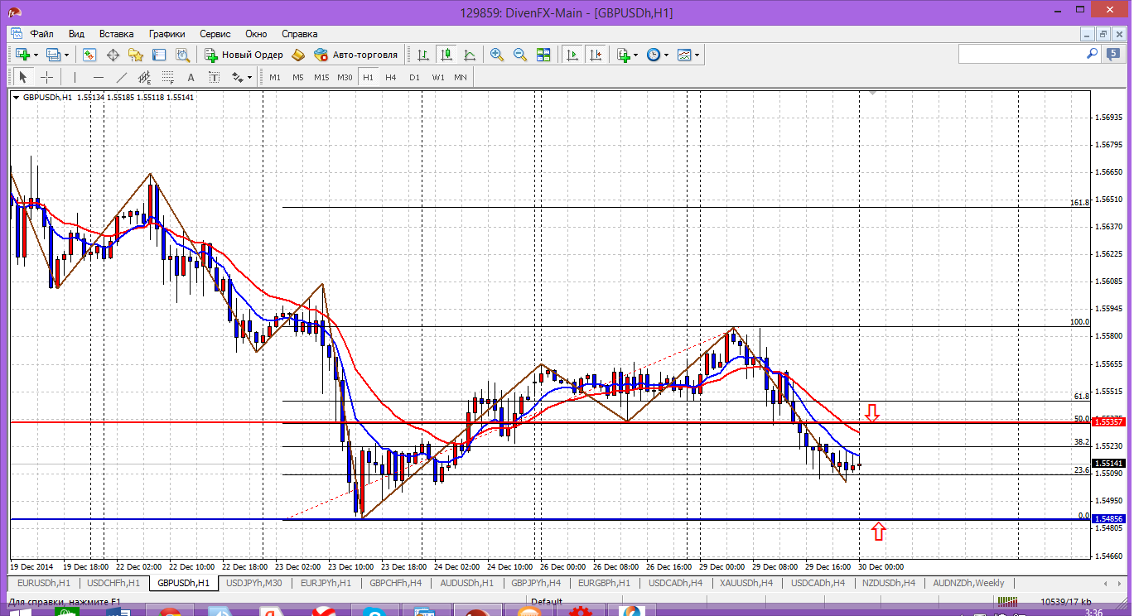1134x616 pixels.
Task: Draw a horizontal line tool
Action: point(99,77)
